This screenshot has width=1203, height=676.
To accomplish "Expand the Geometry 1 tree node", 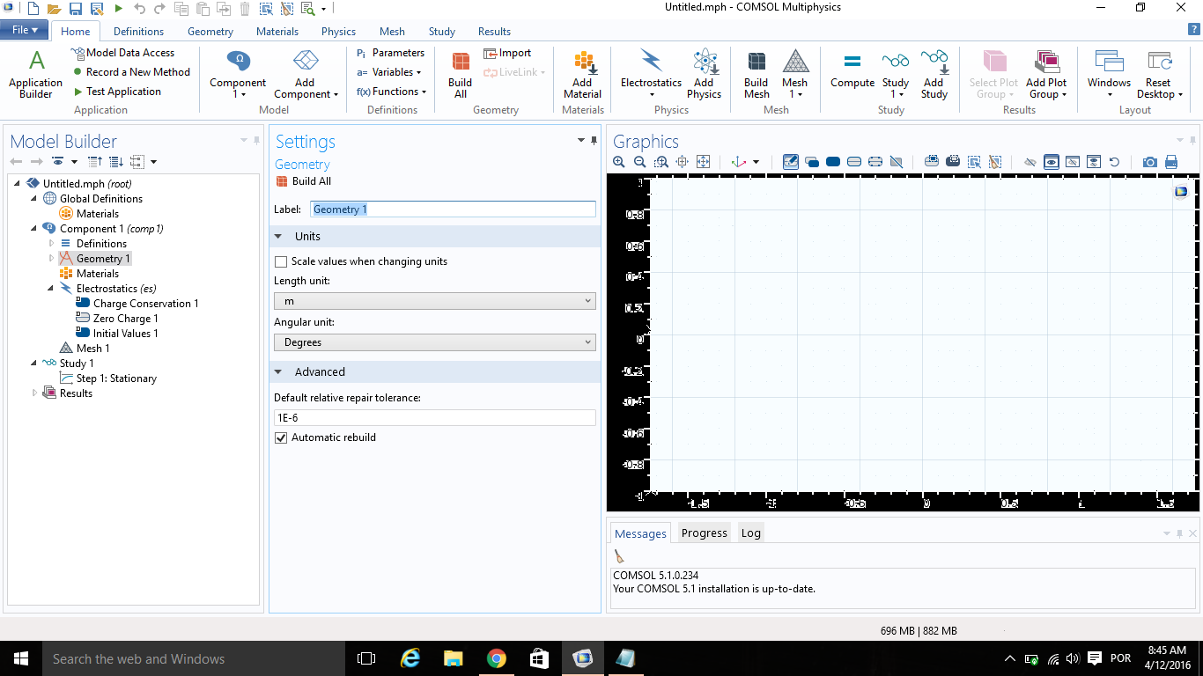I will coord(51,259).
